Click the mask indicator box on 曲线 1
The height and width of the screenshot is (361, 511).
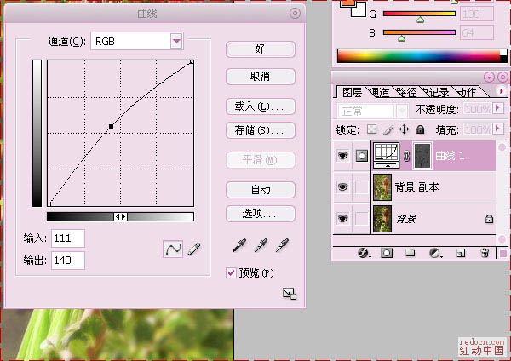point(361,156)
